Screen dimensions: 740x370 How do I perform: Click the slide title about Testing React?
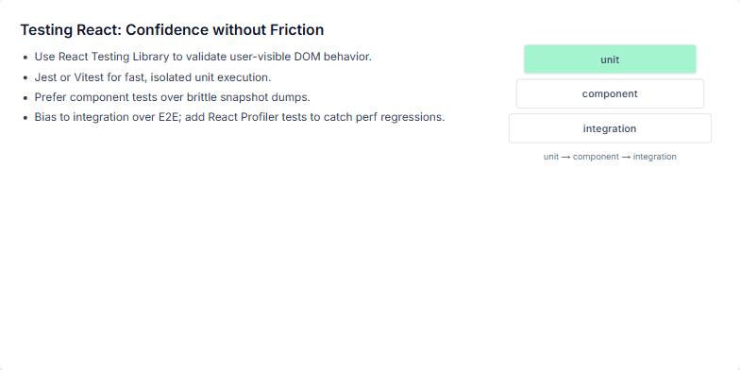[172, 30]
